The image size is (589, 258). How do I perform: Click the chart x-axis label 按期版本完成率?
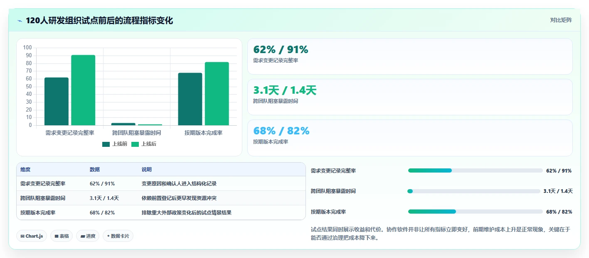click(x=204, y=133)
